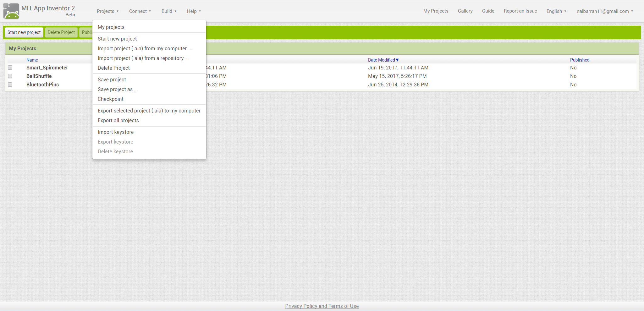Open the Smart_Spirometer project
The height and width of the screenshot is (311, 644).
pyautogui.click(x=47, y=68)
